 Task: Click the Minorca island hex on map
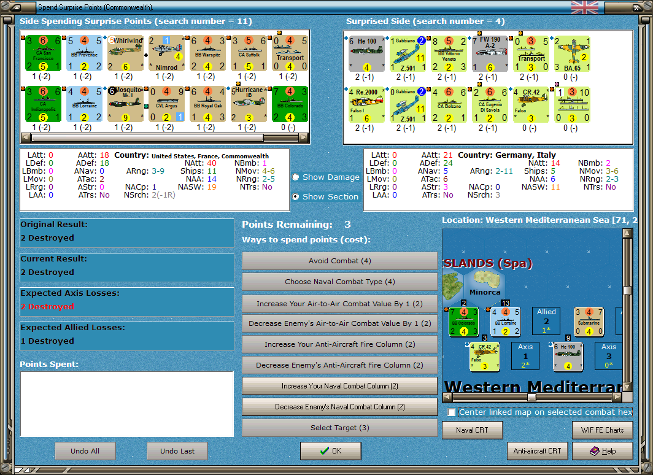pos(485,284)
